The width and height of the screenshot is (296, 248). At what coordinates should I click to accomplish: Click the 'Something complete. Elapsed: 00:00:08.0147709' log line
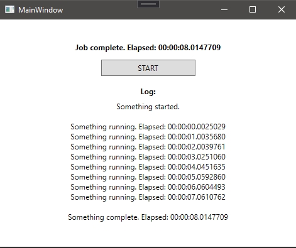tap(148, 217)
